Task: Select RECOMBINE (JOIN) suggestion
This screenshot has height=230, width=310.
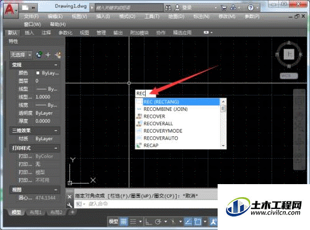Action: [178, 109]
